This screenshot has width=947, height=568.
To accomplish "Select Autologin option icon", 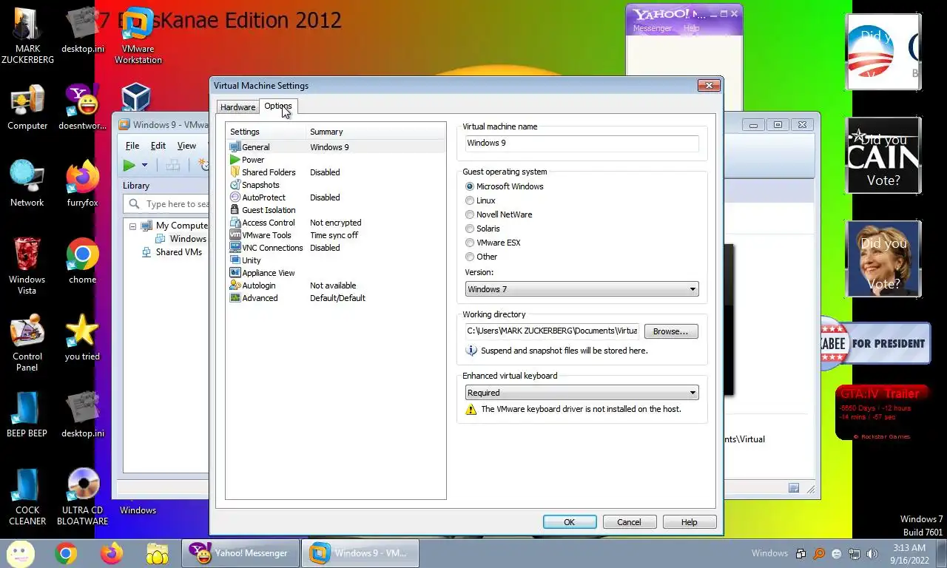I will pos(235,285).
